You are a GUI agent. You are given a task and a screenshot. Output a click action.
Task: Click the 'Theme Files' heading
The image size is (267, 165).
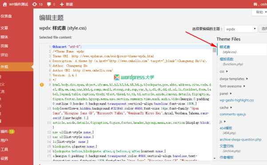228,39
